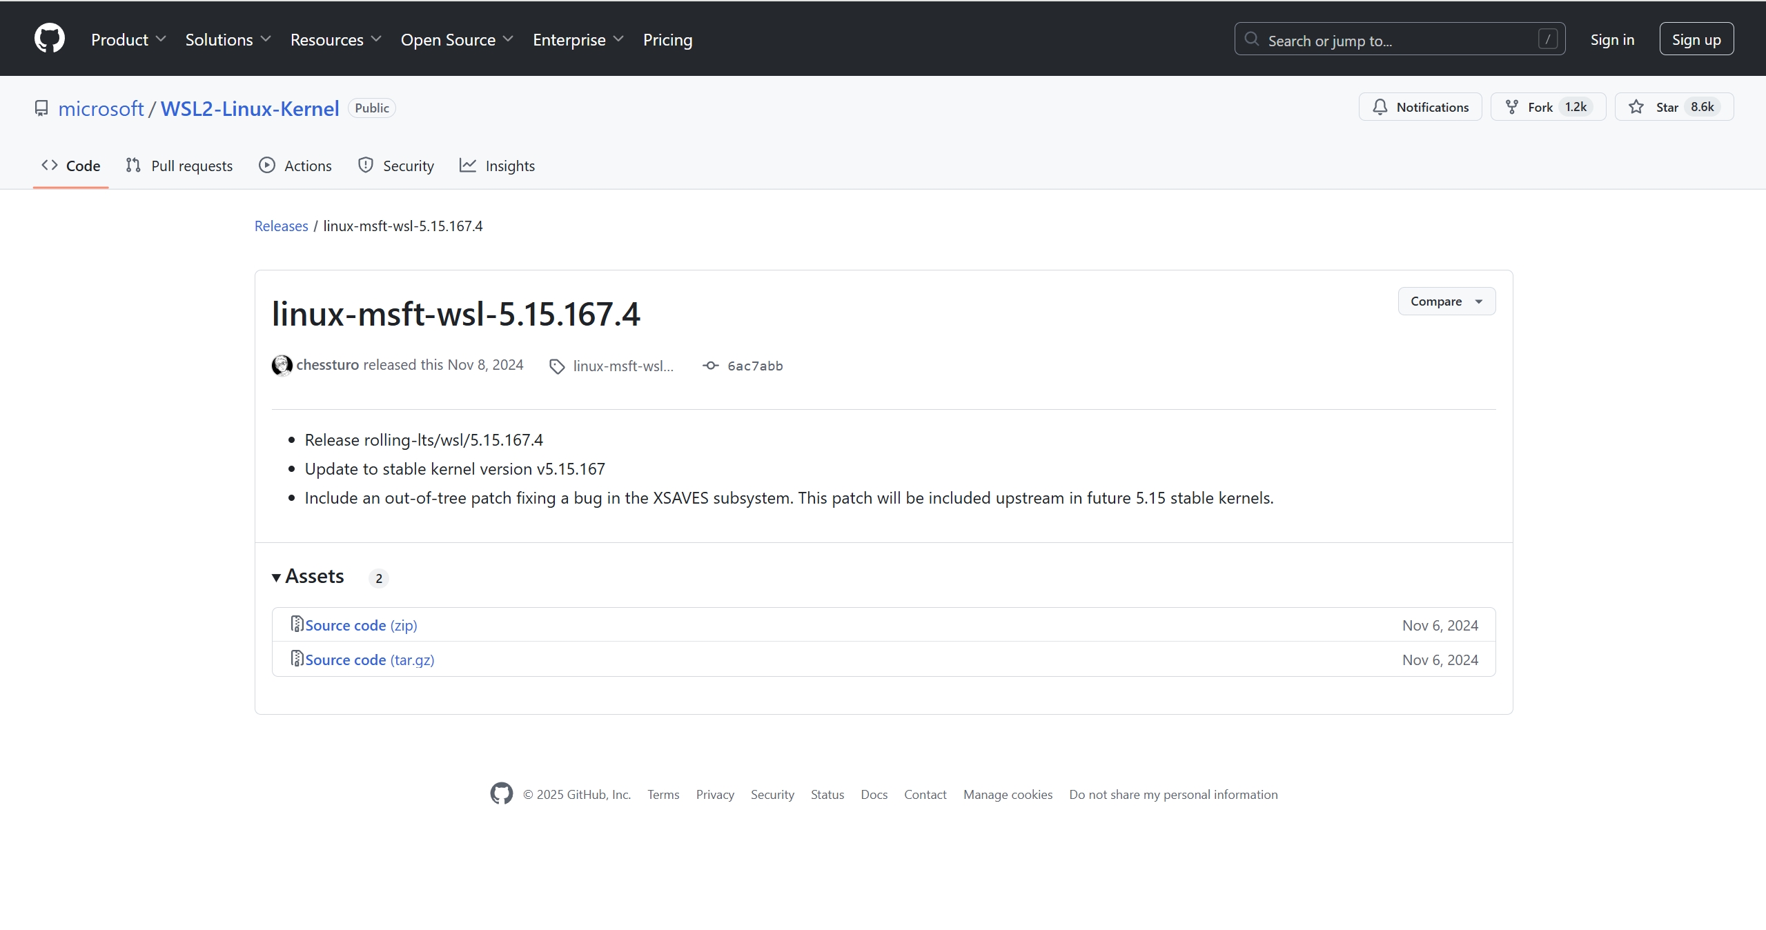Click the Public visibility badge
Screen dimensions: 1766x930
[x=372, y=108]
